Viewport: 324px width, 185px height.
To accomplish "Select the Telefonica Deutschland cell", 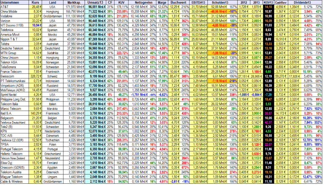I will coord(14,122).
